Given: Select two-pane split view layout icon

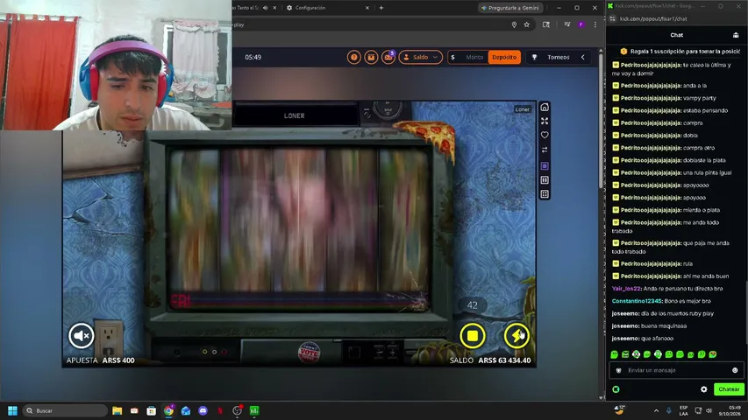Looking at the screenshot, I should tap(545, 180).
